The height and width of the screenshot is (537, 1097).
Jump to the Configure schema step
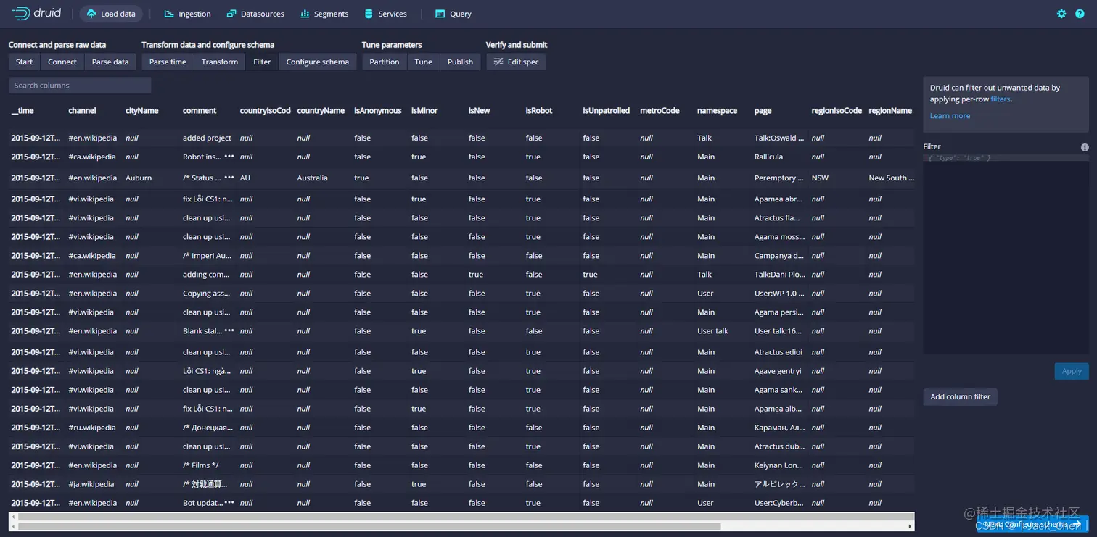pos(318,62)
